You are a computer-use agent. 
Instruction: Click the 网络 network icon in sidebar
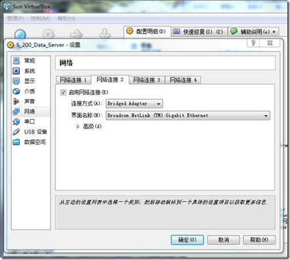pyautogui.click(x=16, y=111)
